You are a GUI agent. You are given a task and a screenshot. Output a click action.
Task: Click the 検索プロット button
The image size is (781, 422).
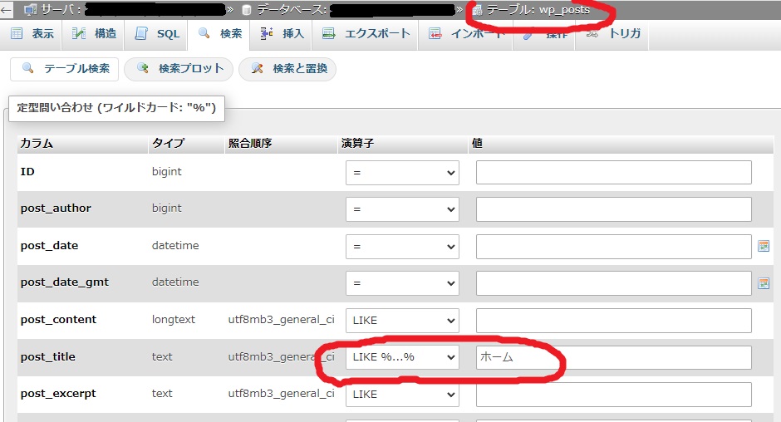179,69
